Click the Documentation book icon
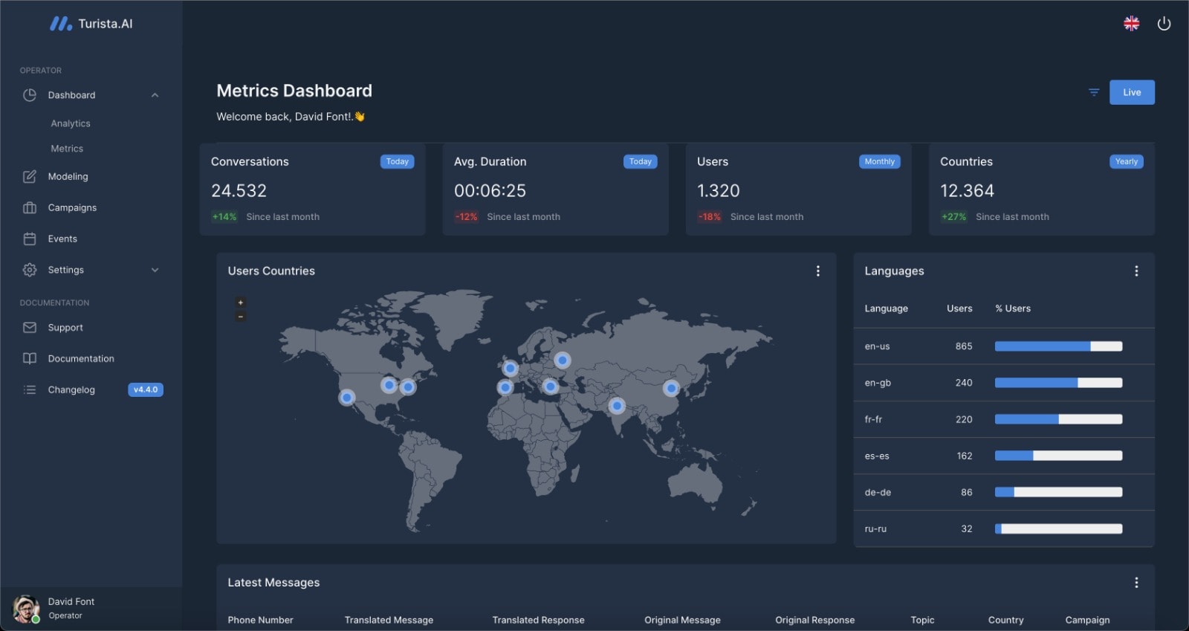The height and width of the screenshot is (631, 1189). coord(30,358)
